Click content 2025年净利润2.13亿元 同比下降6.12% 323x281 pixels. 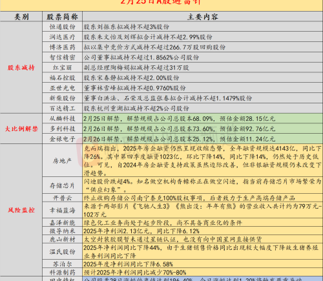click(x=141, y=231)
